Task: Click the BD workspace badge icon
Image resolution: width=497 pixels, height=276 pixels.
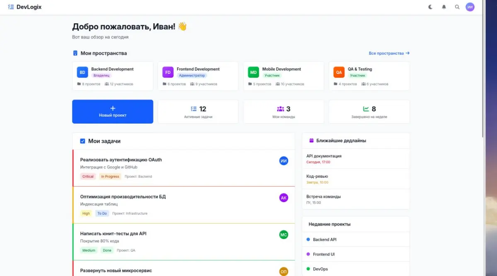Action: coord(82,72)
